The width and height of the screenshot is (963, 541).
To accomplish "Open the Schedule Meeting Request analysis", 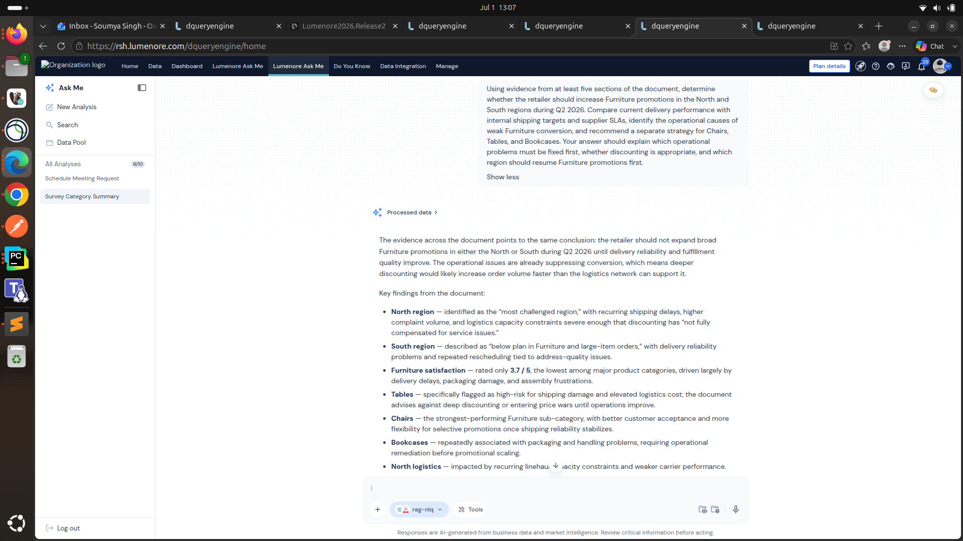I will (82, 178).
